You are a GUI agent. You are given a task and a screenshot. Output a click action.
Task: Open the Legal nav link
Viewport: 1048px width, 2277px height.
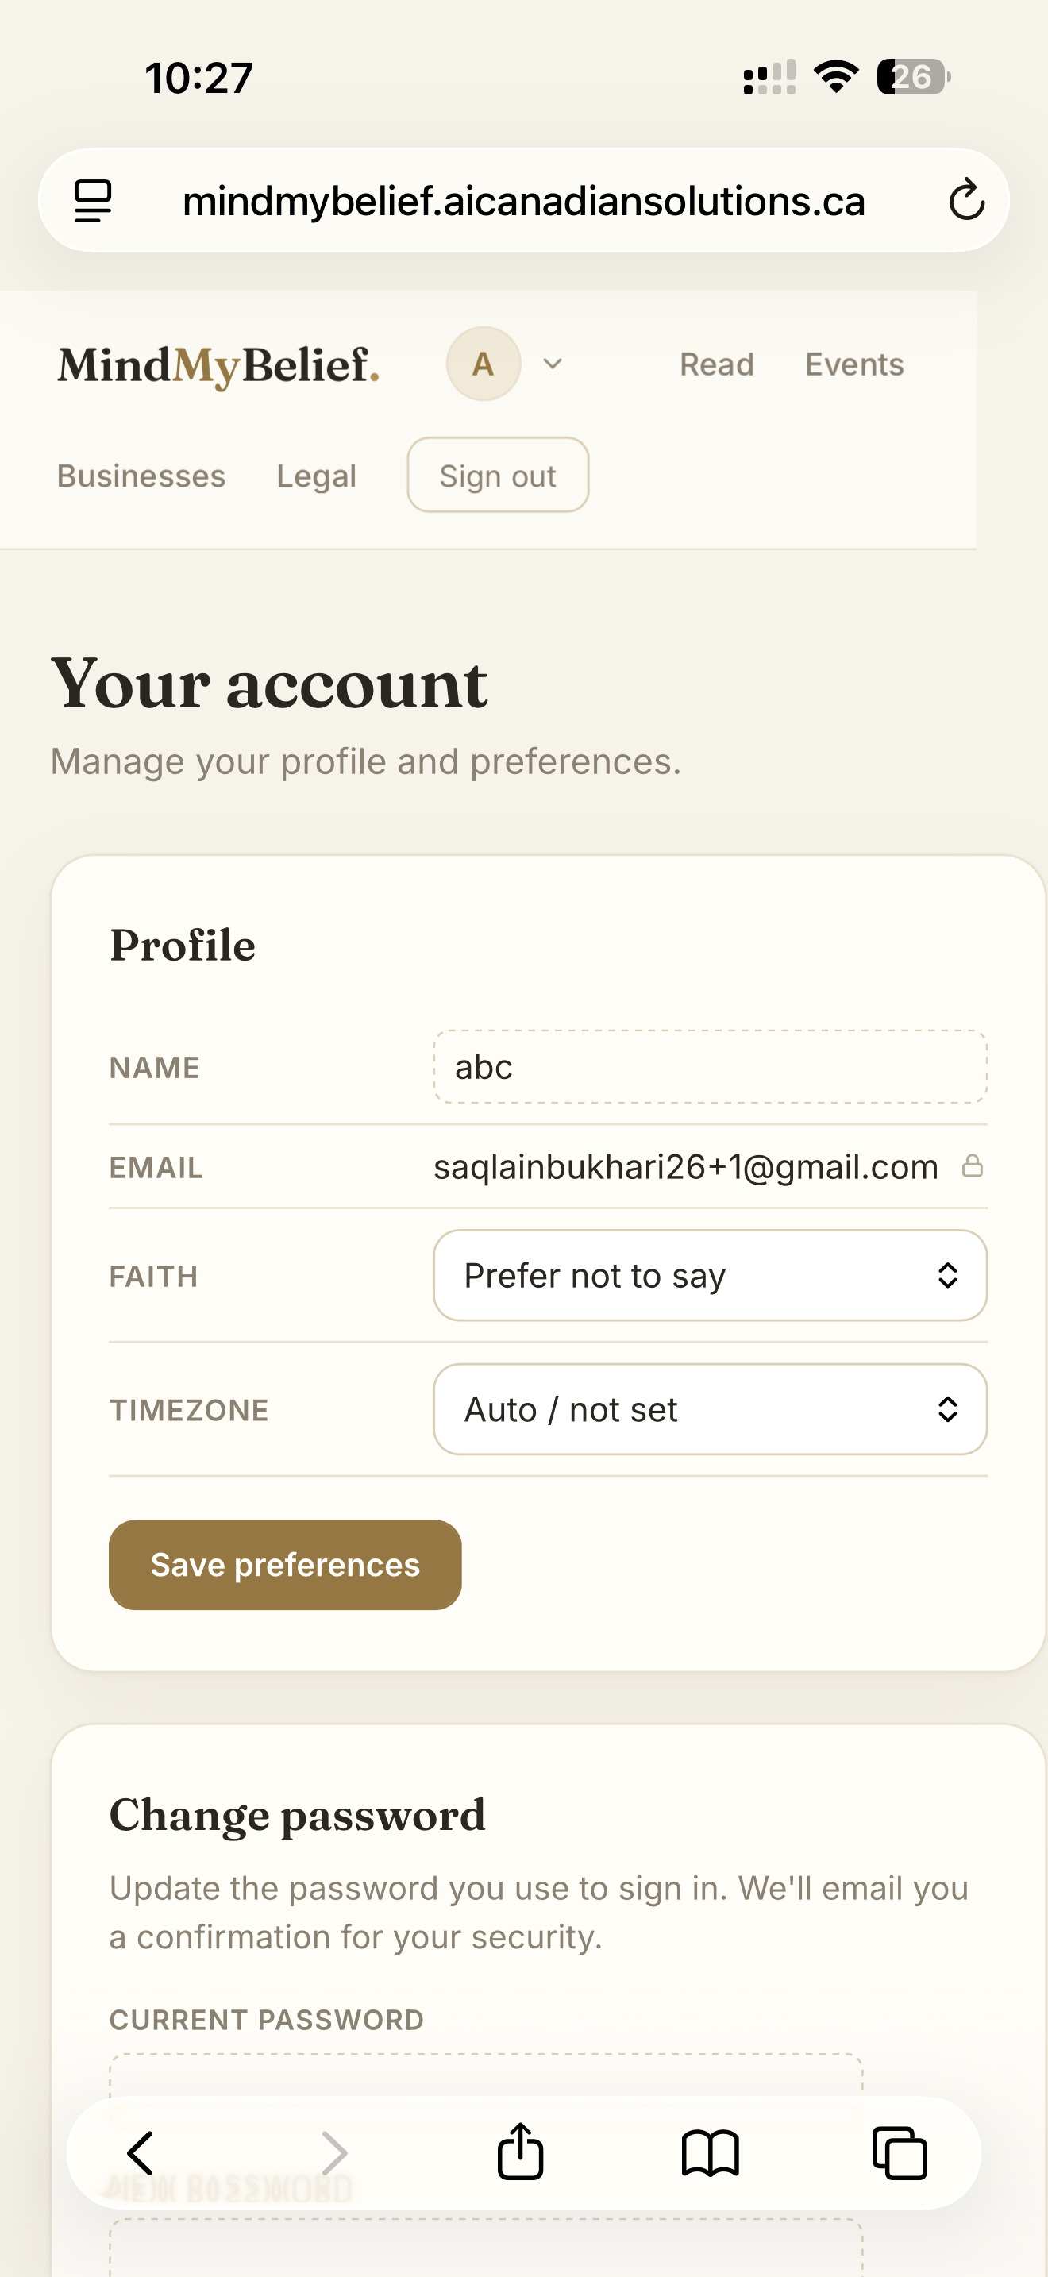316,476
